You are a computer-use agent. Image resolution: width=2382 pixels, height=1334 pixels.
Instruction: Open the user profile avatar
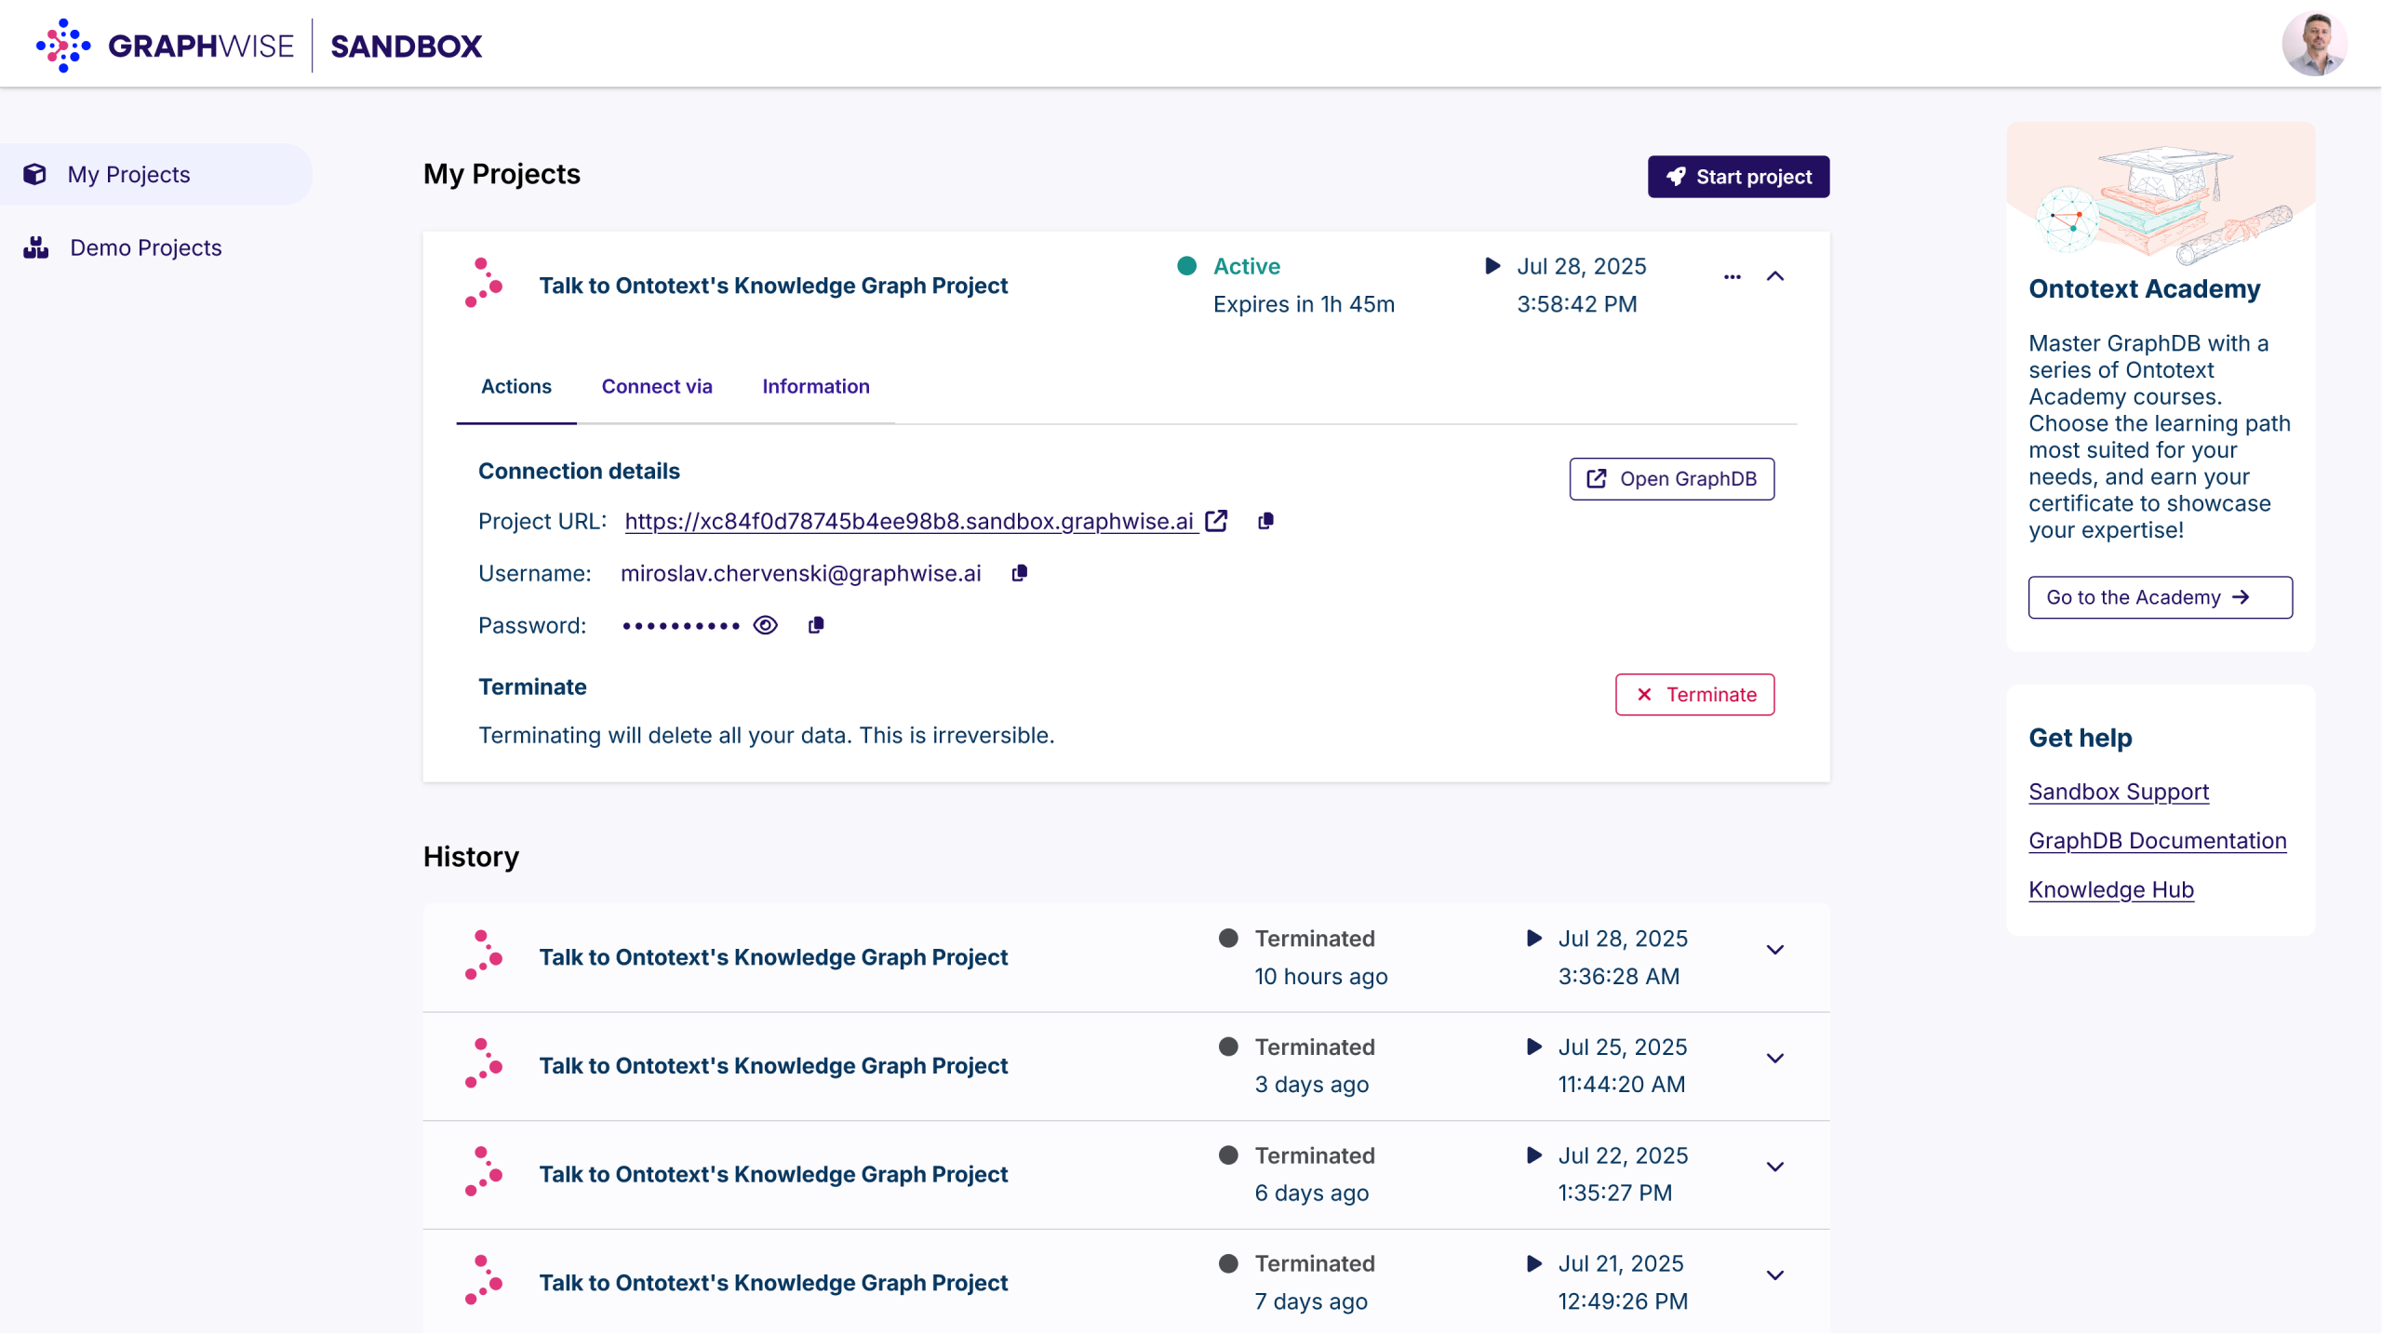[x=2314, y=44]
